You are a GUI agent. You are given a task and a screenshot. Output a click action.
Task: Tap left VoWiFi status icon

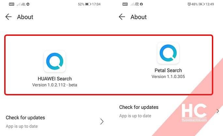click(x=11, y=4)
